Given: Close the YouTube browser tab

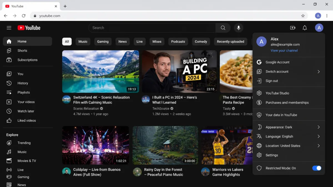Looking at the screenshot, I should [x=56, y=6].
